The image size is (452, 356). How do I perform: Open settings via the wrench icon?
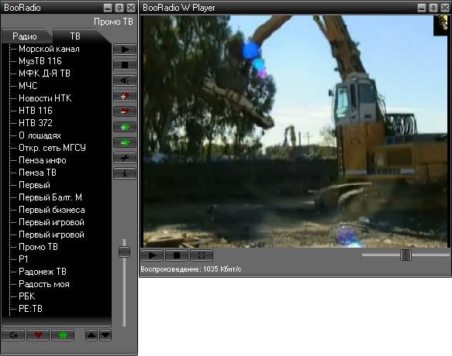(125, 158)
